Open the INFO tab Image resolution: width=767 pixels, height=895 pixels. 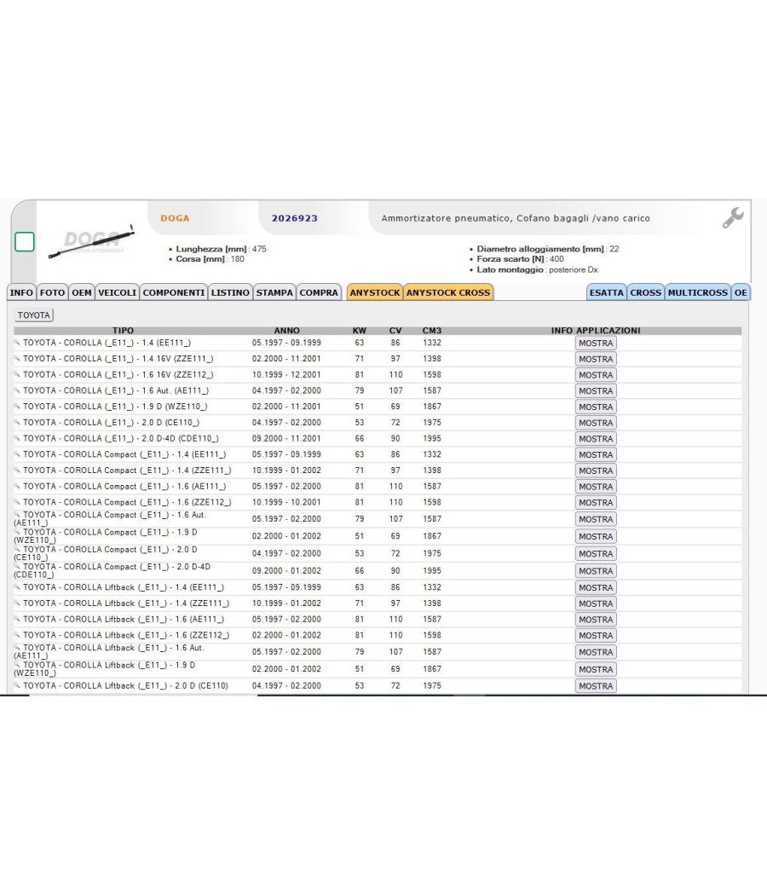pyautogui.click(x=21, y=292)
